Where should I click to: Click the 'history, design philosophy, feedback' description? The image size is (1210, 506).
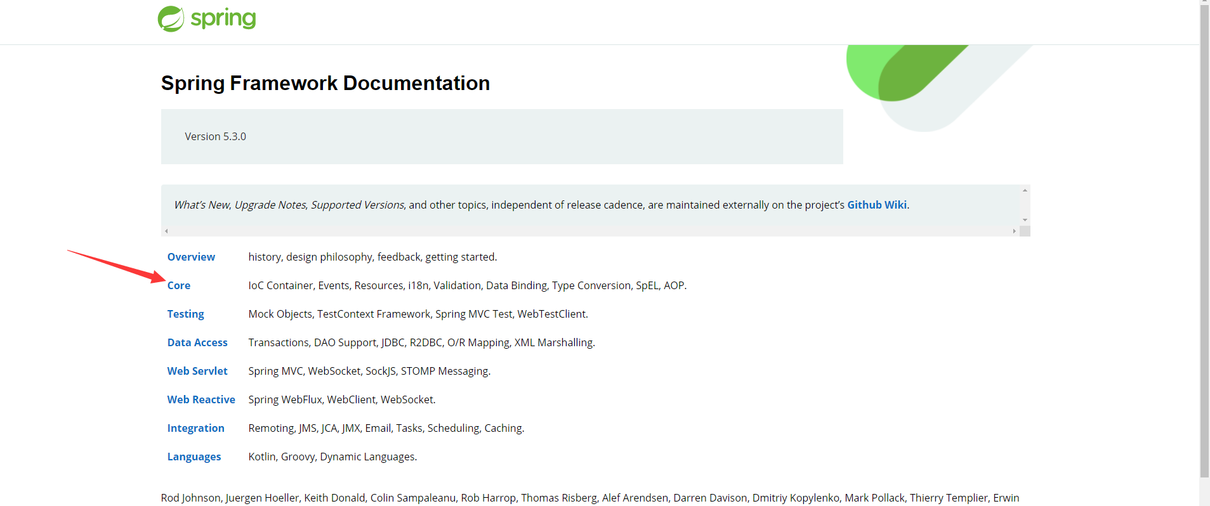pyautogui.click(x=373, y=257)
